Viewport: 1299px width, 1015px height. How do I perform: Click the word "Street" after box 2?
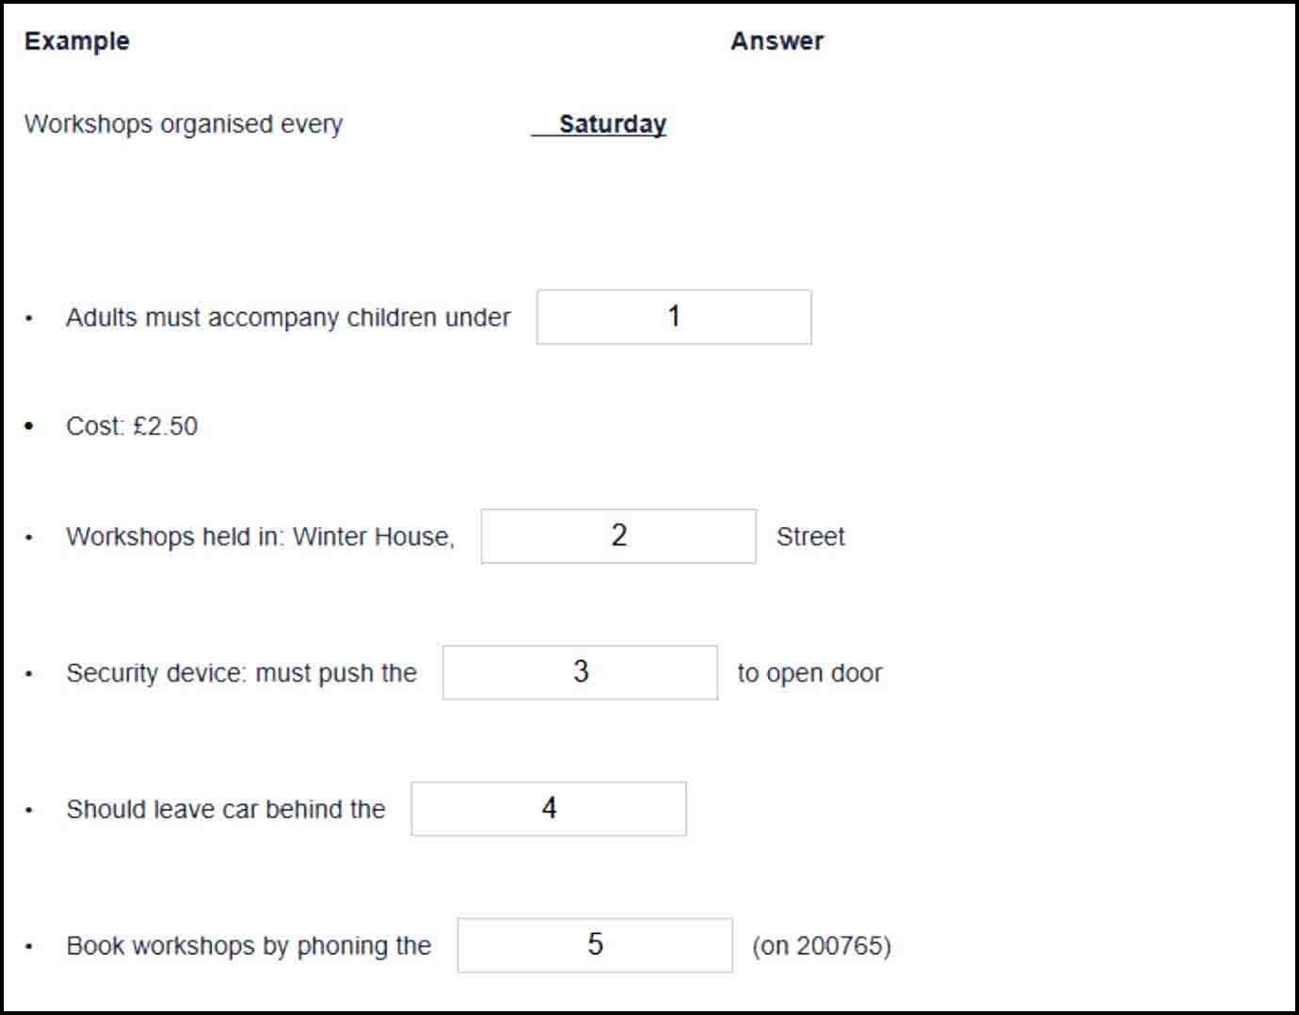(810, 537)
